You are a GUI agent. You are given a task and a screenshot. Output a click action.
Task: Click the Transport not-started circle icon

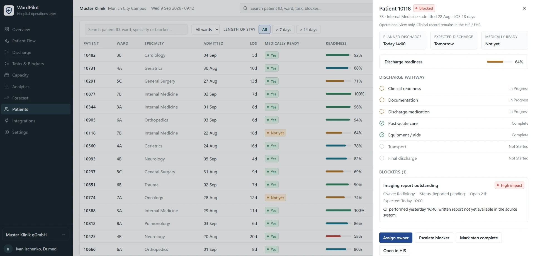382,146
